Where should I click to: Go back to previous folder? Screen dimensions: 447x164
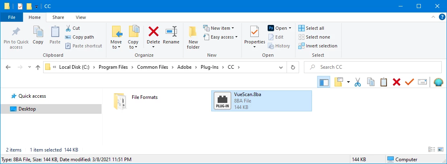[x=8, y=67]
